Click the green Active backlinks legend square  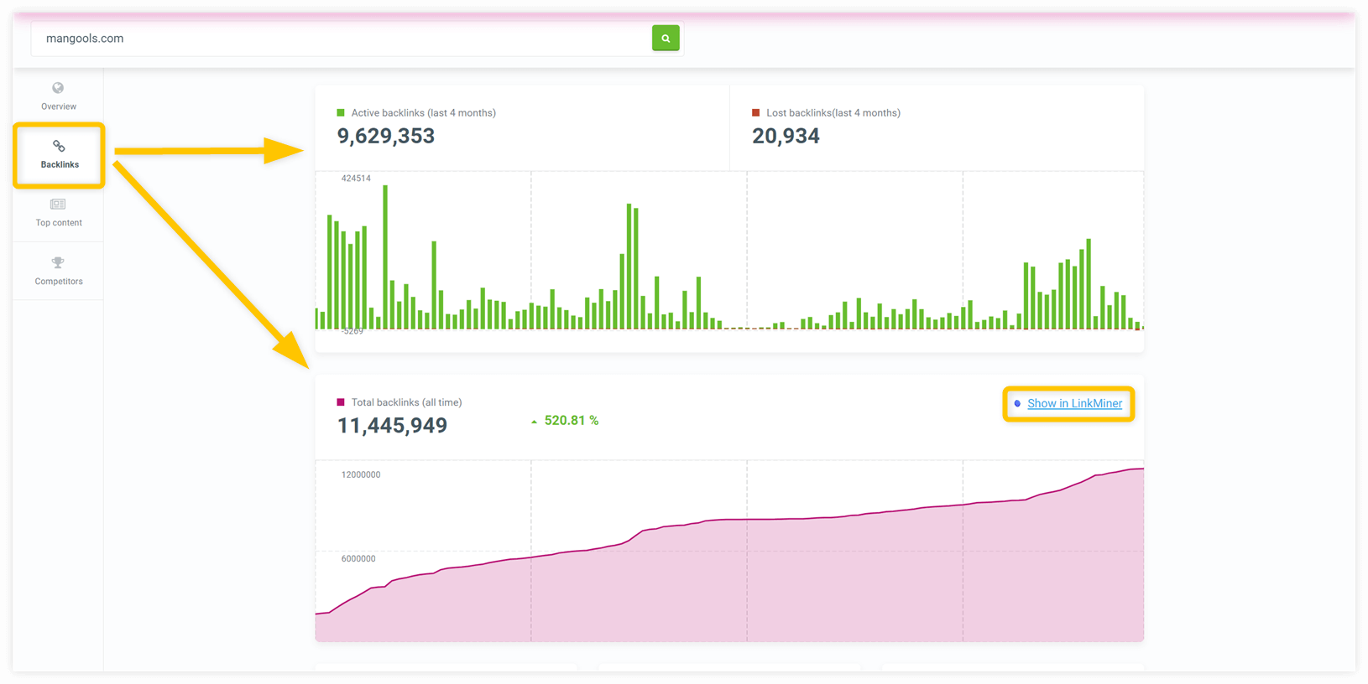coord(341,112)
